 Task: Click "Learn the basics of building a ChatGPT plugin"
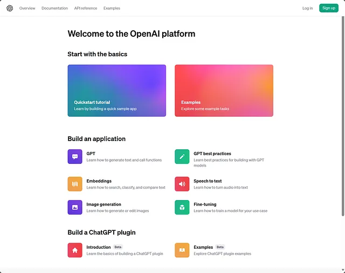125,254
